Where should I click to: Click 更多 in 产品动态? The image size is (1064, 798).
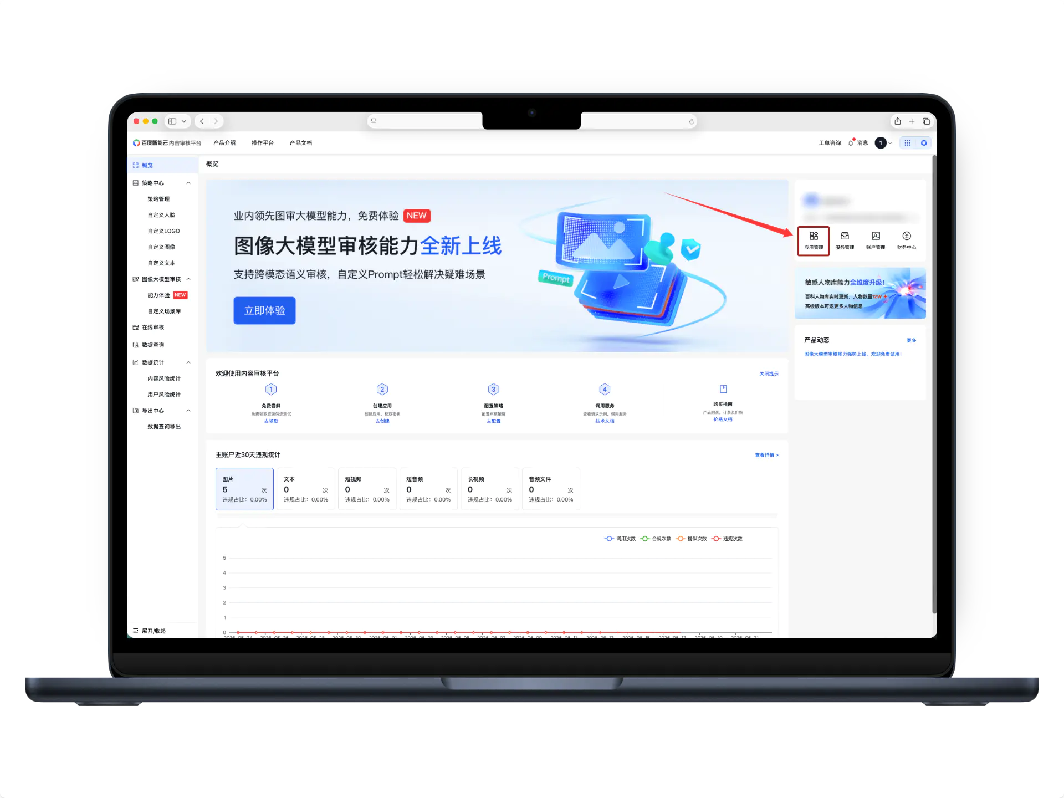point(912,340)
